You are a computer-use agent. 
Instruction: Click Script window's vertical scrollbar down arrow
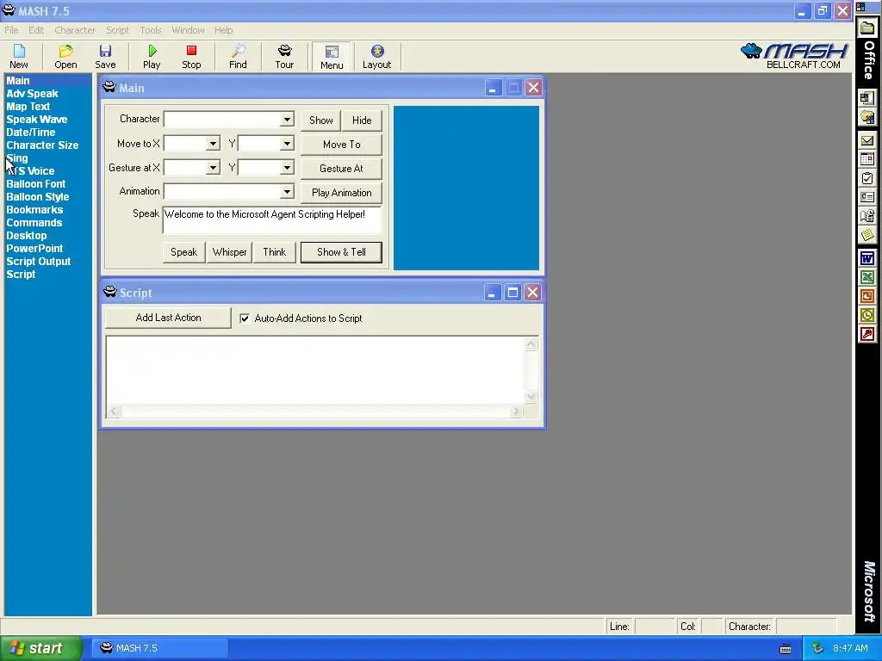[531, 397]
